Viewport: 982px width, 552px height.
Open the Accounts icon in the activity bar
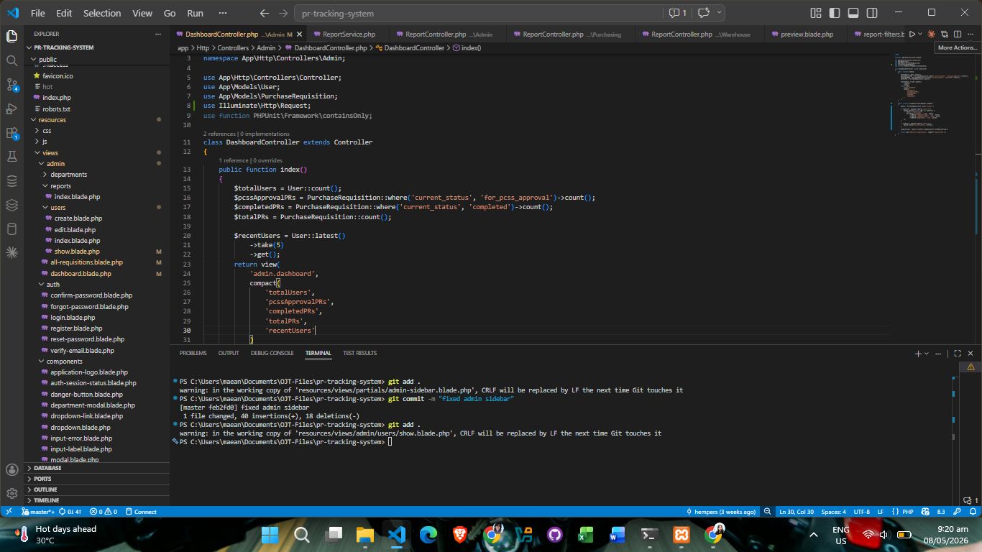click(12, 469)
